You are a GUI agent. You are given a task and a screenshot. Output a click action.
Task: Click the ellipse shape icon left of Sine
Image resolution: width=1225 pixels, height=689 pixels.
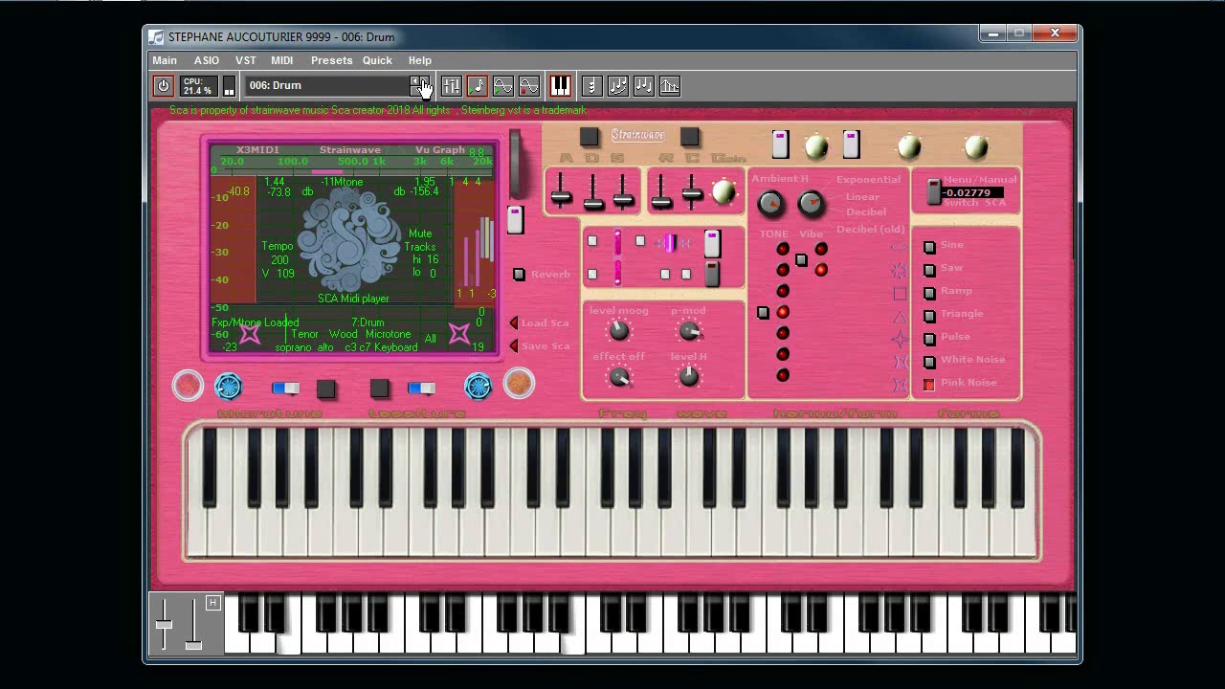[x=900, y=248]
